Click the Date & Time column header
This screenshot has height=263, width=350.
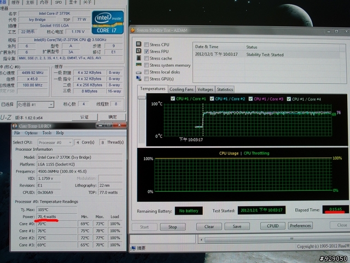pos(219,47)
